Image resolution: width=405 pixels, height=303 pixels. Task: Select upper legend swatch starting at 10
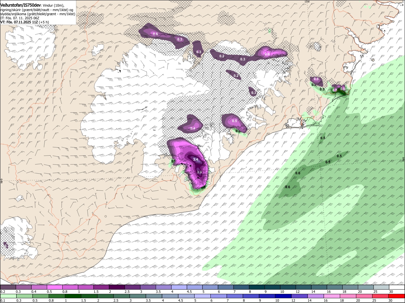288,287
